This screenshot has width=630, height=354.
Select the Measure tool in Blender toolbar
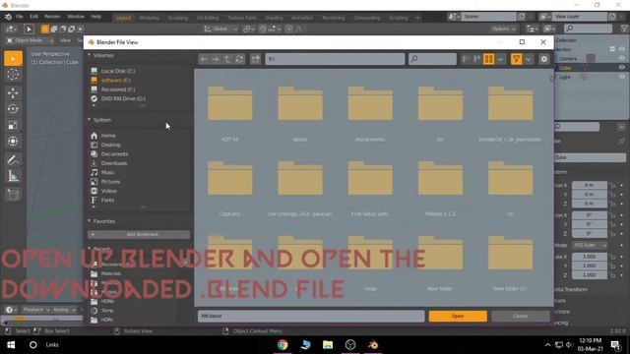click(x=13, y=176)
